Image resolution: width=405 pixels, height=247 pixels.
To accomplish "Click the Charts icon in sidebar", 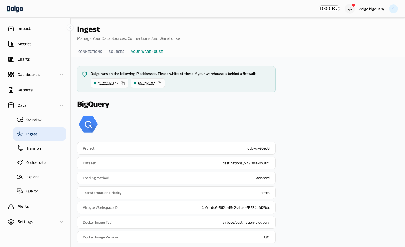I will coord(11,59).
